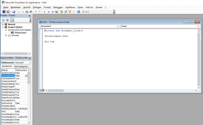The height and width of the screenshot is (125, 203).
Task: Open ThisDocument object dropdown in properties panel
Action: click(x=29, y=63)
